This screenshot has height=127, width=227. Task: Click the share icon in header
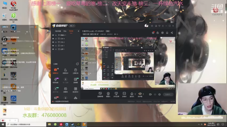pos(172,33)
